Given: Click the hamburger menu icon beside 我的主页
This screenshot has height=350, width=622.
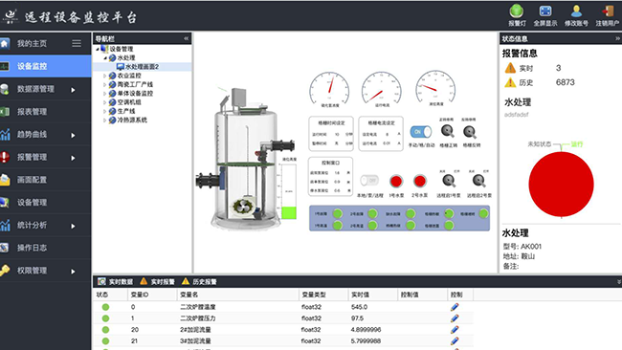Looking at the screenshot, I should coord(77,43).
